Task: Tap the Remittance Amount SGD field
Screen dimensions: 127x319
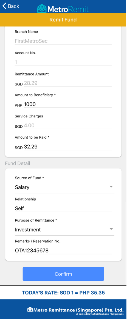Action: pyautogui.click(x=68, y=83)
